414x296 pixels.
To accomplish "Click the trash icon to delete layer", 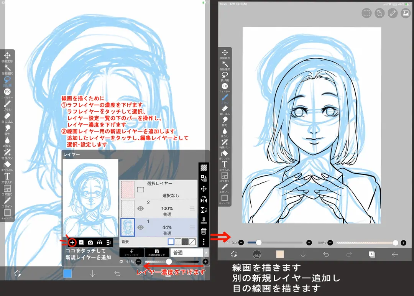I will [204, 231].
